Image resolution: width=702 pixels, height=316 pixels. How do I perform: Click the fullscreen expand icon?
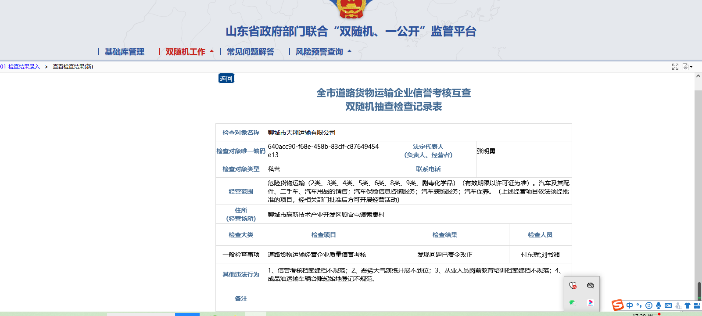click(675, 67)
